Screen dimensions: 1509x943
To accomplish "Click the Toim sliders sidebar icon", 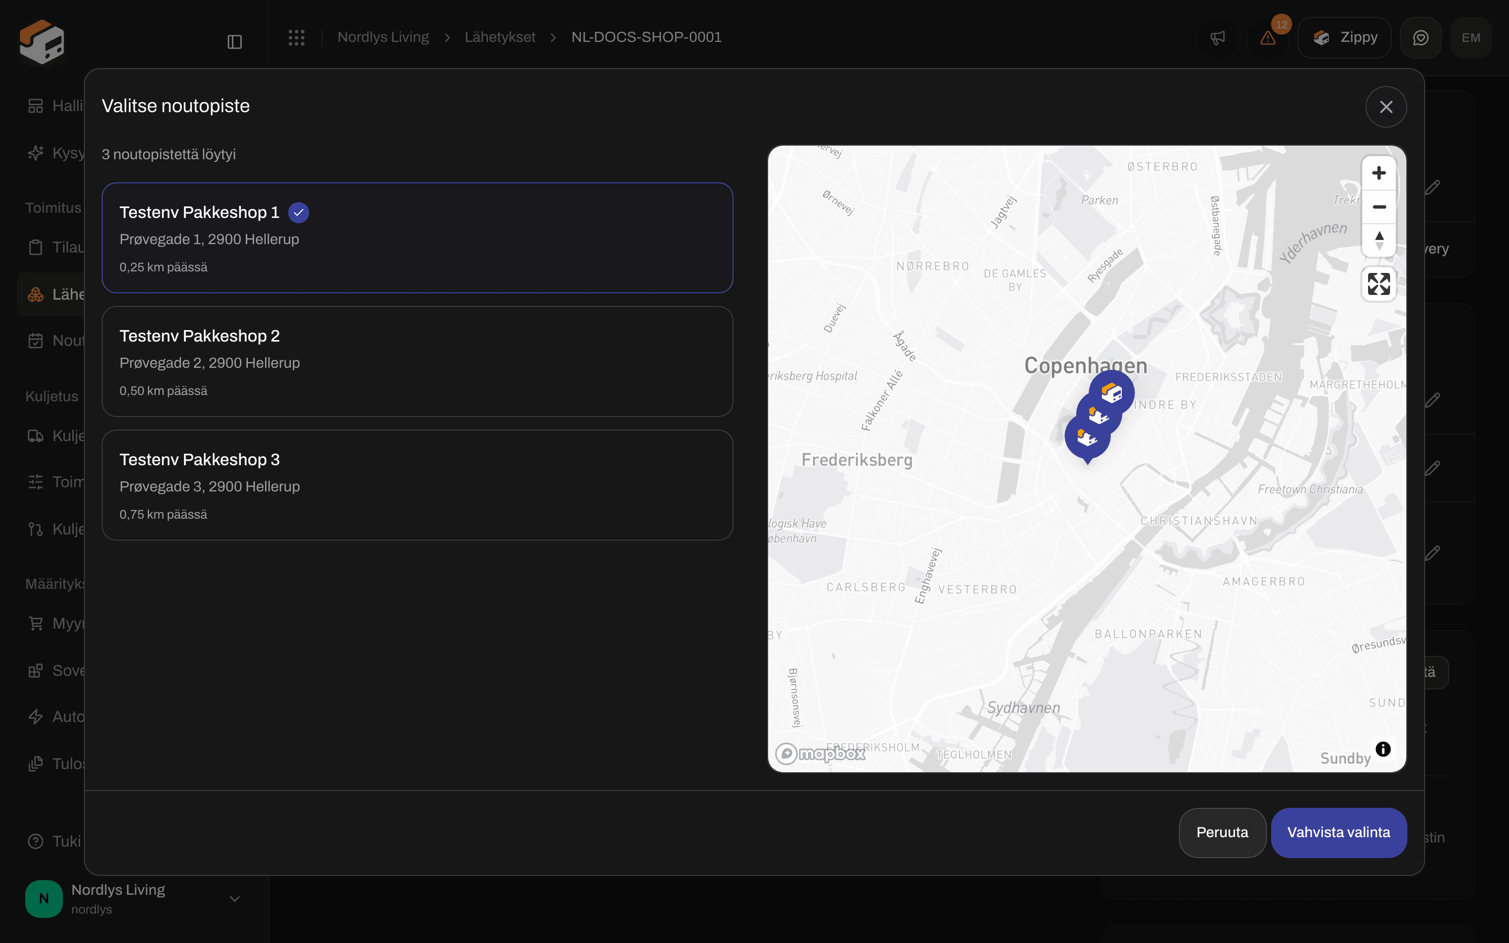I will pyautogui.click(x=36, y=482).
